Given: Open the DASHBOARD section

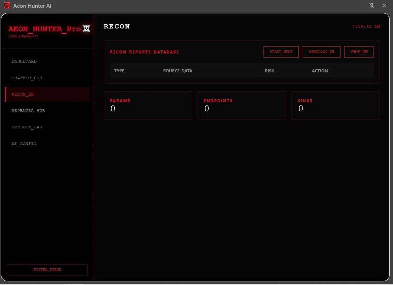Looking at the screenshot, I should coord(24,61).
